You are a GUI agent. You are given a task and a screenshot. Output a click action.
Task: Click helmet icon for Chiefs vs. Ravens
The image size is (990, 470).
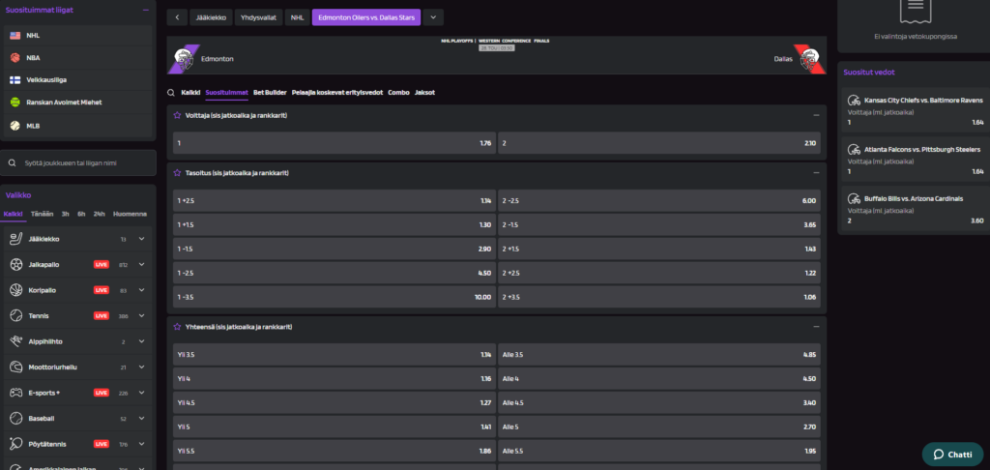click(x=854, y=100)
